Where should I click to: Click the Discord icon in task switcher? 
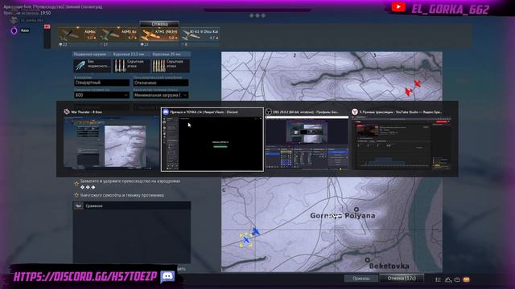point(166,112)
